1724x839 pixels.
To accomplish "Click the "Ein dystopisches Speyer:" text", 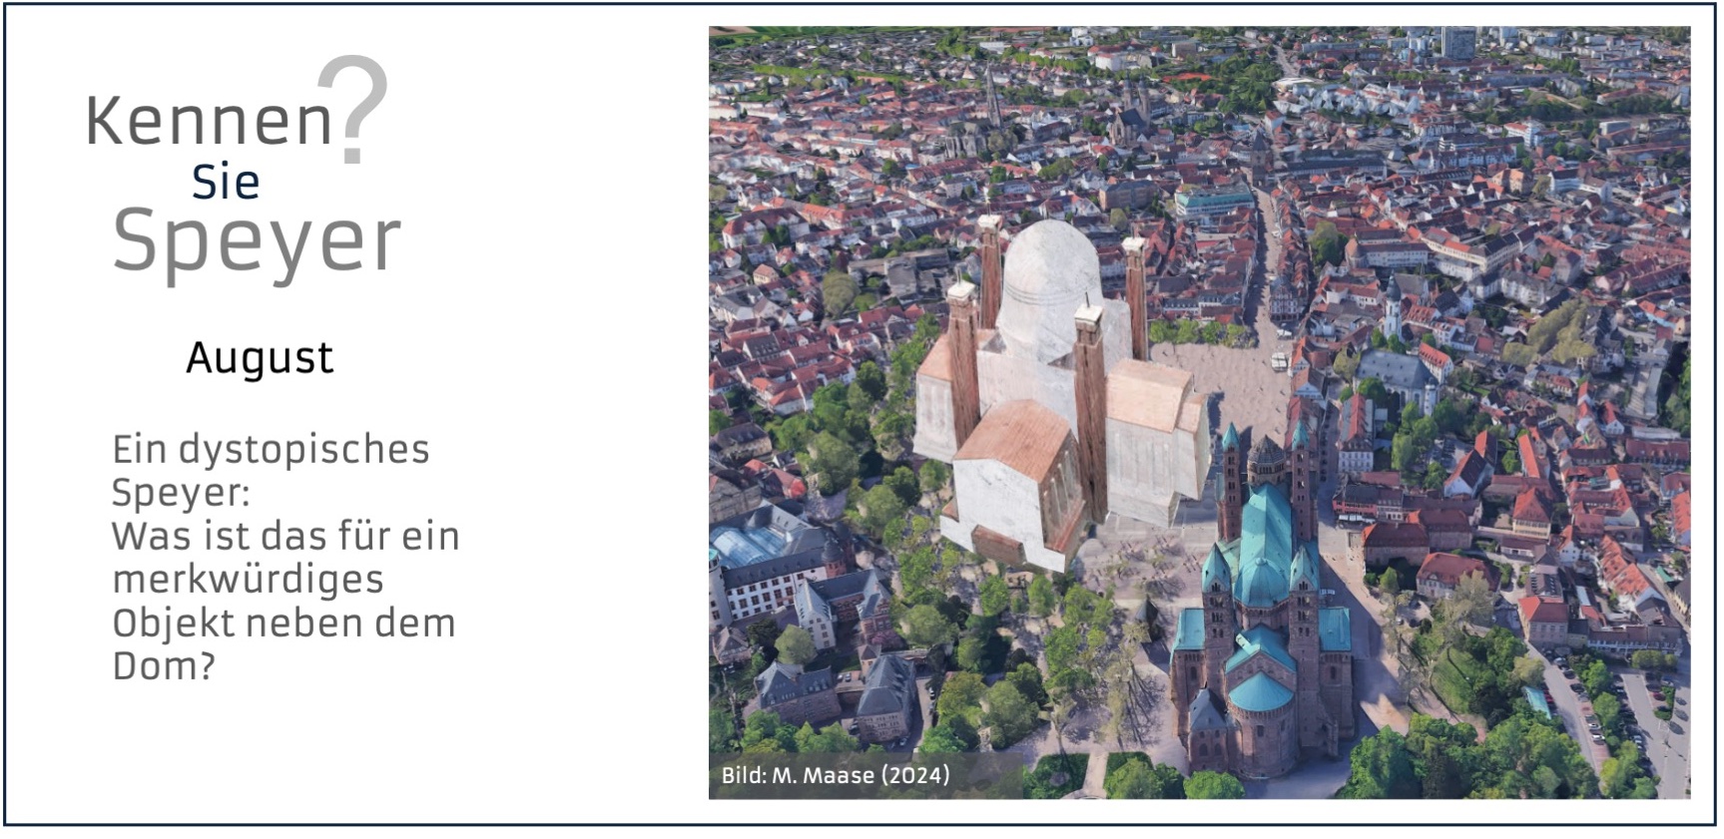I will (270, 470).
